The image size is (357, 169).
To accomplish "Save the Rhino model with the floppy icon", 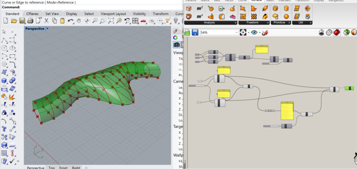I will point(22,21).
